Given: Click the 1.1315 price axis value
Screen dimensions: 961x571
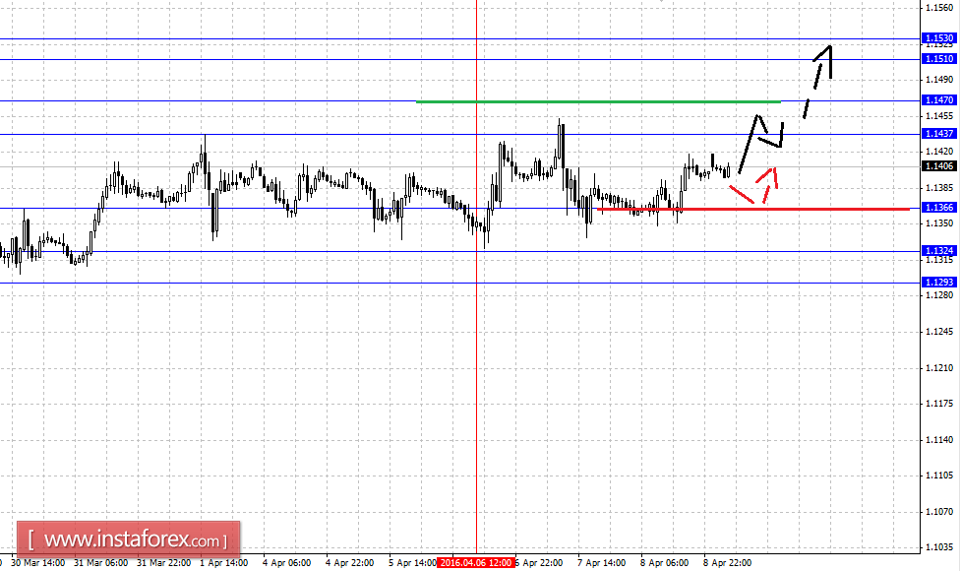Looking at the screenshot, I should pyautogui.click(x=939, y=260).
